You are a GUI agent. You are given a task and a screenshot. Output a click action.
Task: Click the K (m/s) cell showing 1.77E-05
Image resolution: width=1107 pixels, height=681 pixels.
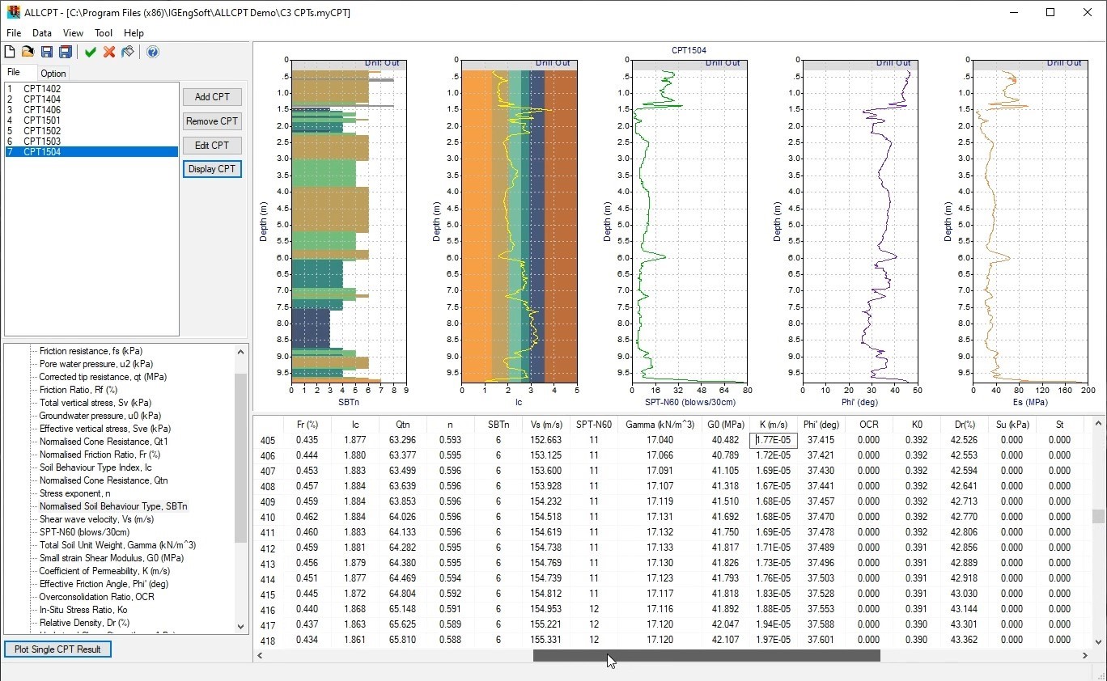pos(774,440)
